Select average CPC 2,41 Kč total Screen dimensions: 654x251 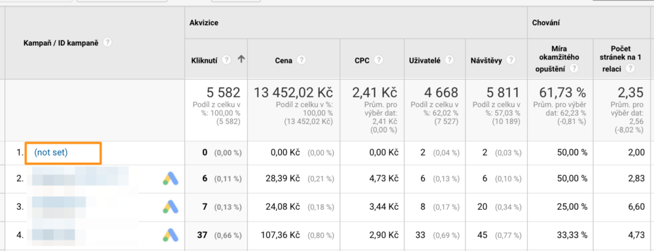click(x=375, y=93)
